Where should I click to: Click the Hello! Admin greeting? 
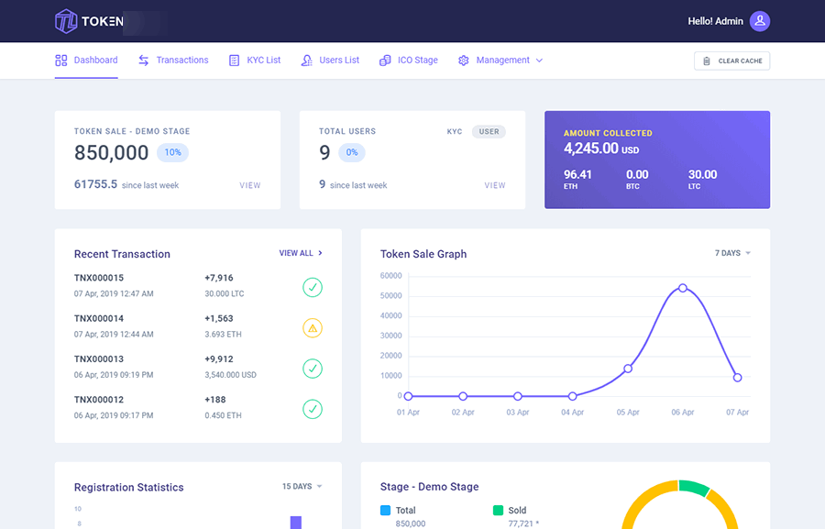(x=716, y=21)
